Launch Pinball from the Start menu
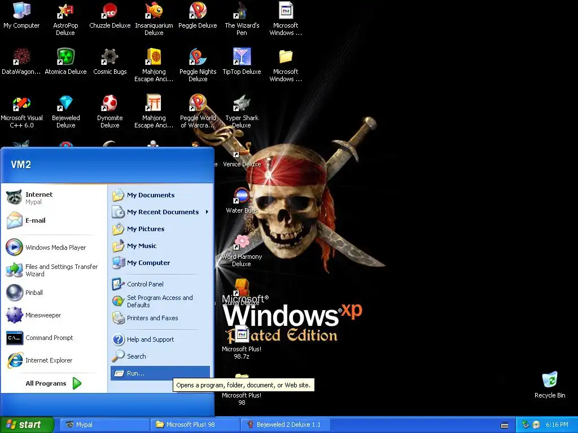The height and width of the screenshot is (433, 578). [54, 293]
